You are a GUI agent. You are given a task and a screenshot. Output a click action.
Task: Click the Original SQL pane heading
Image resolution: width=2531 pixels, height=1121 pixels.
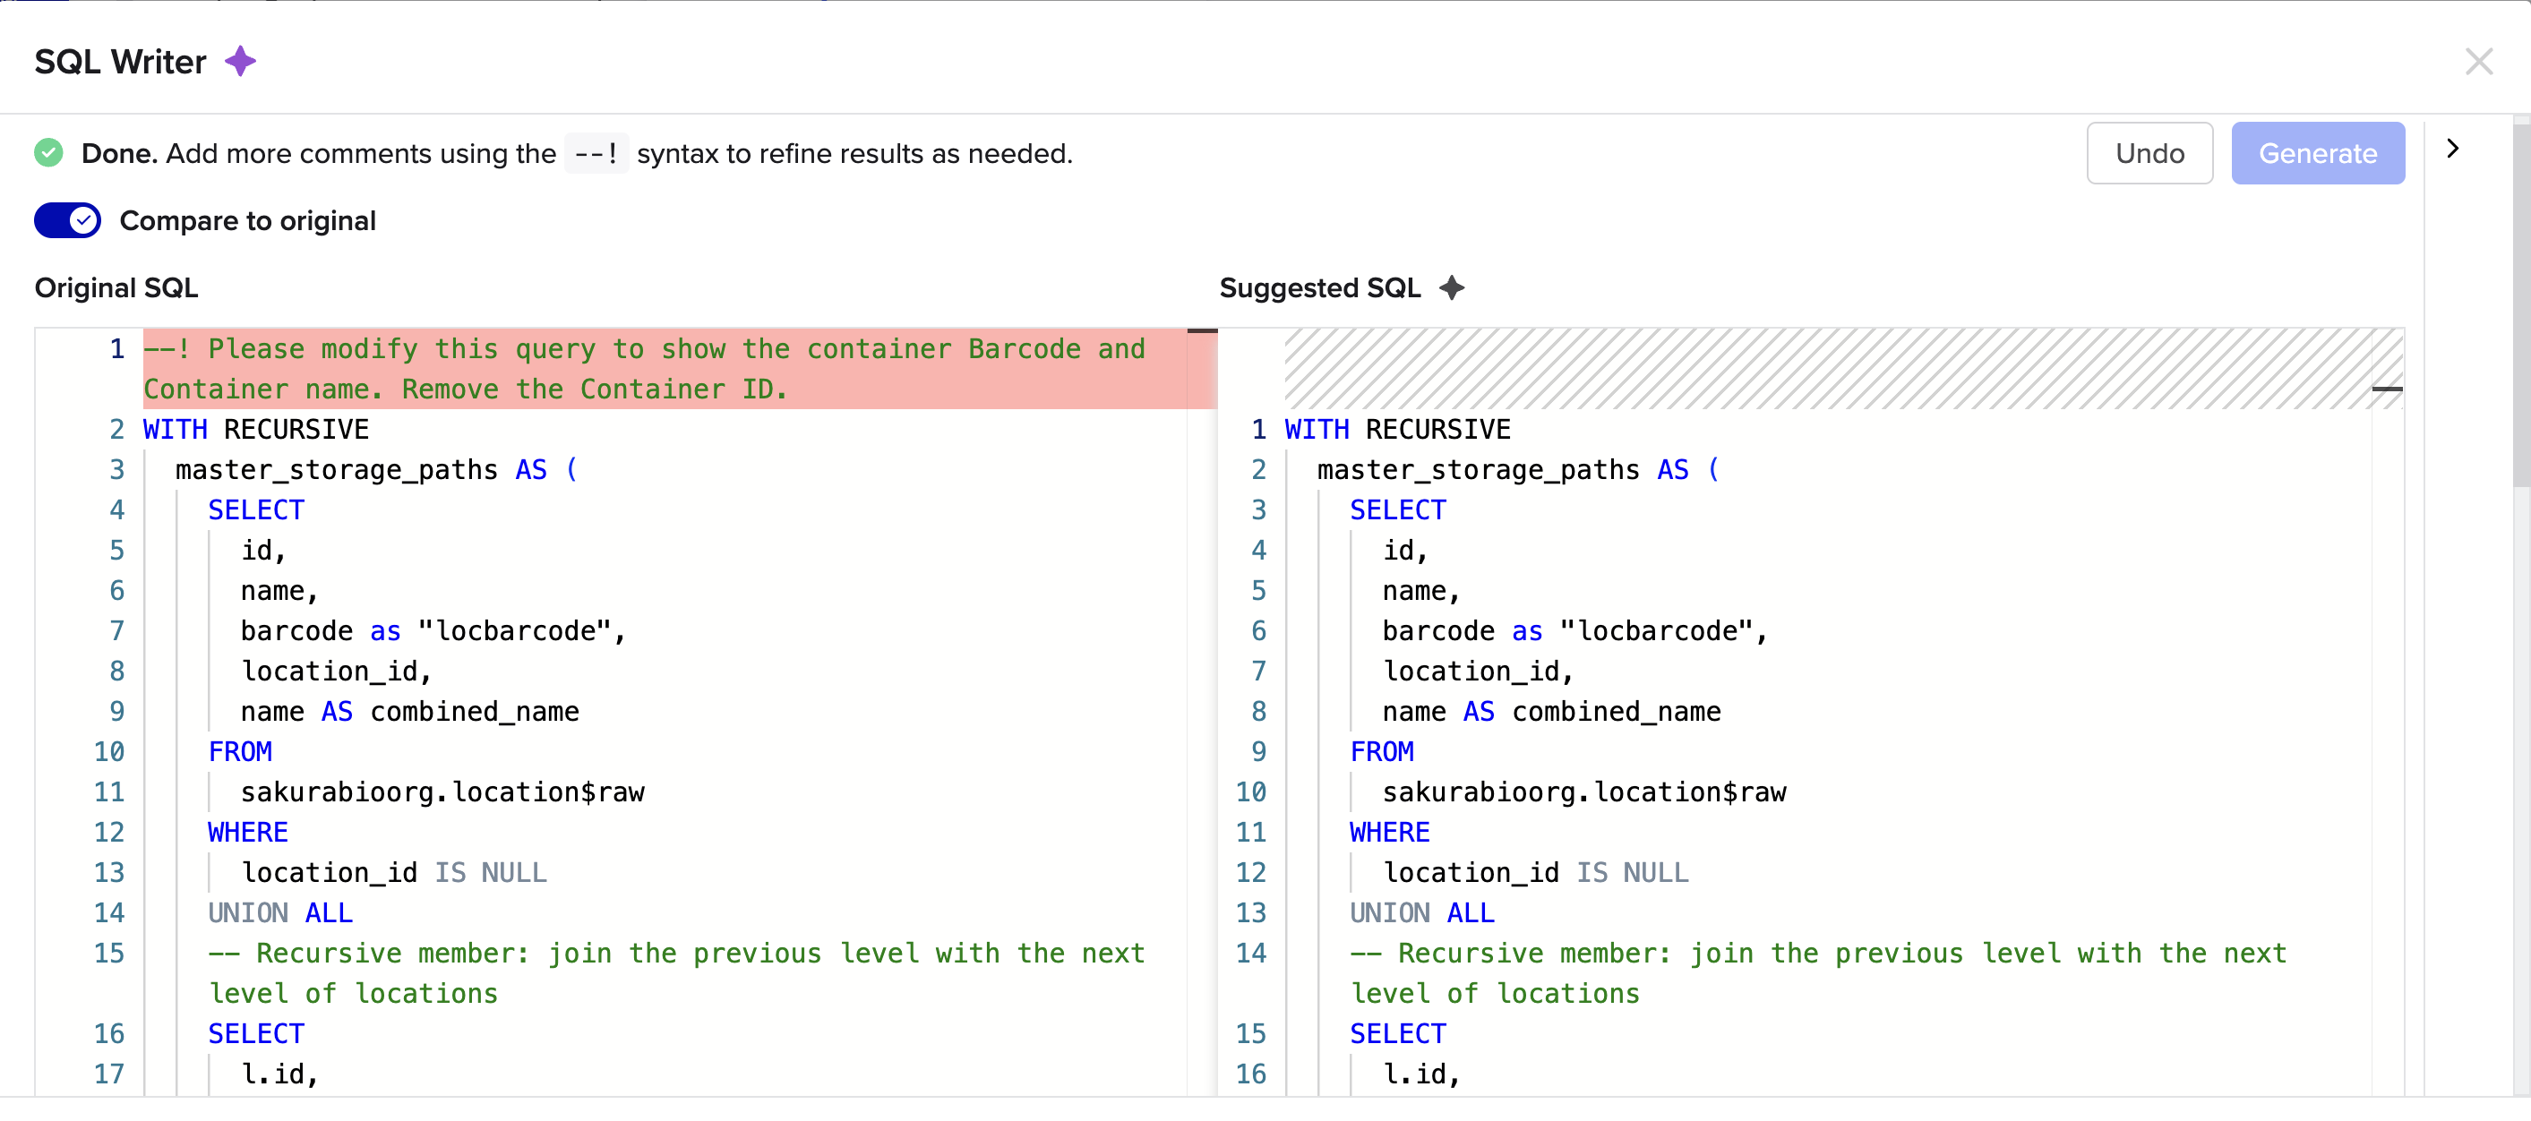point(116,287)
